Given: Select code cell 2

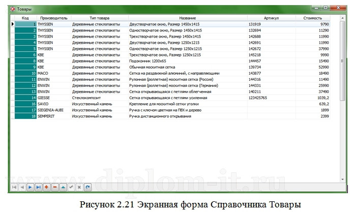Looking at the screenshot, I should click(25, 31).
